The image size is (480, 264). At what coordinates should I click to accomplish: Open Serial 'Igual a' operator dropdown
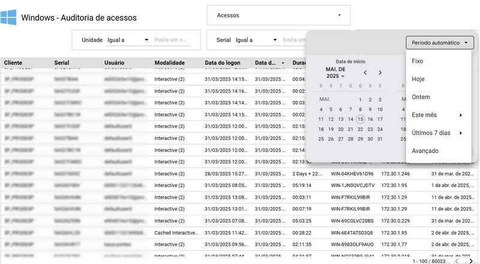coord(256,40)
